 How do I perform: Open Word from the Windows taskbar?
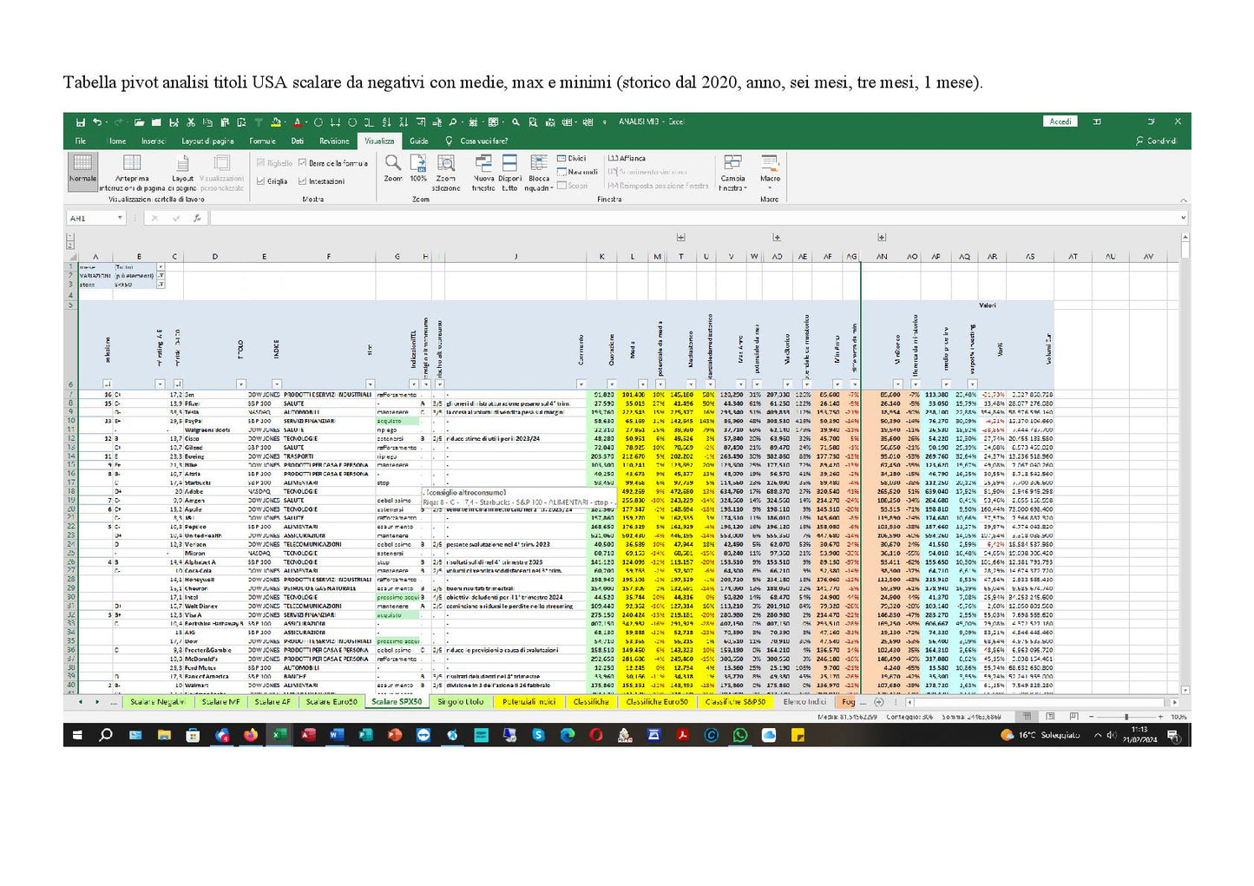pyautogui.click(x=337, y=735)
